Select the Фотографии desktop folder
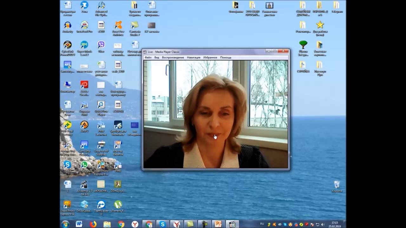406x228 pixels. [x=236, y=7]
